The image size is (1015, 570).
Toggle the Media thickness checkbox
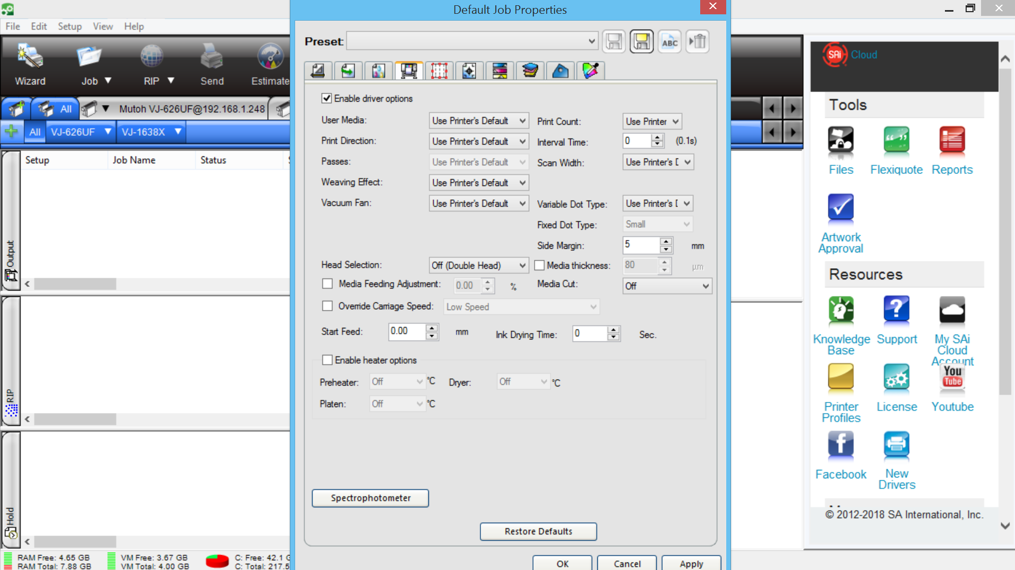tap(539, 265)
